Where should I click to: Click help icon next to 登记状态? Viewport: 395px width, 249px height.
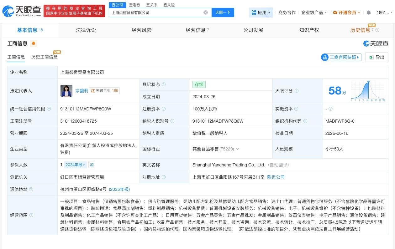[x=163, y=84]
